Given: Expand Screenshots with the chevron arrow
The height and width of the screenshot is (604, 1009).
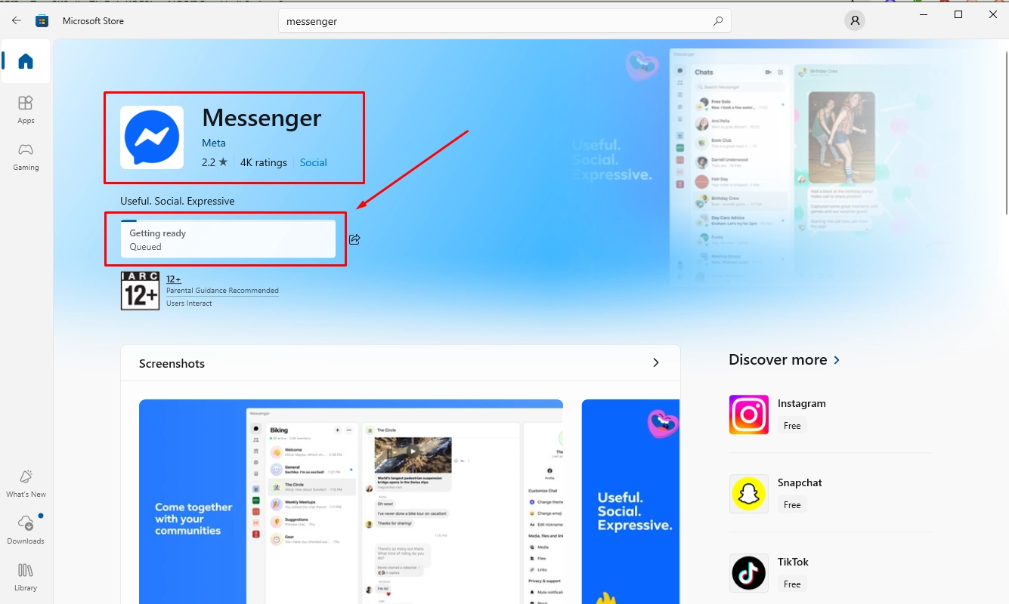Looking at the screenshot, I should (655, 363).
